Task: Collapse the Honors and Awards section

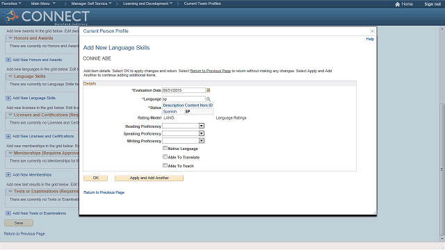Action: [x=10, y=38]
